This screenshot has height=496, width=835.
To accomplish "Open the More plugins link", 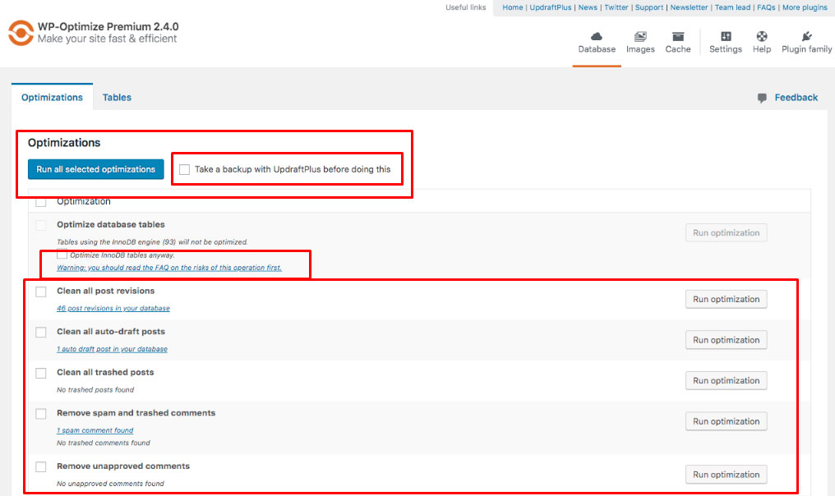I will point(805,7).
